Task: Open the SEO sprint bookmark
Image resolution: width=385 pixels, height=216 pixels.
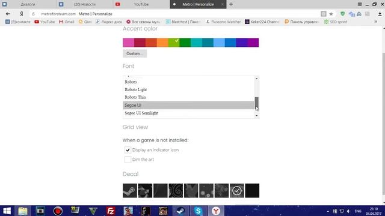Action: point(336,22)
